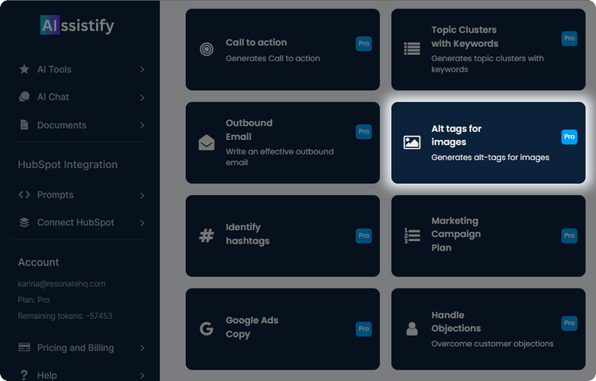Open Connect HubSpot in the sidebar
596x381 pixels.
click(75, 223)
